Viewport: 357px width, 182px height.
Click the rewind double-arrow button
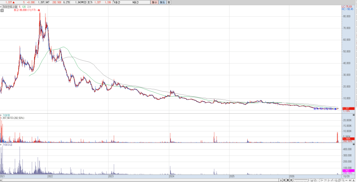coord(284,180)
